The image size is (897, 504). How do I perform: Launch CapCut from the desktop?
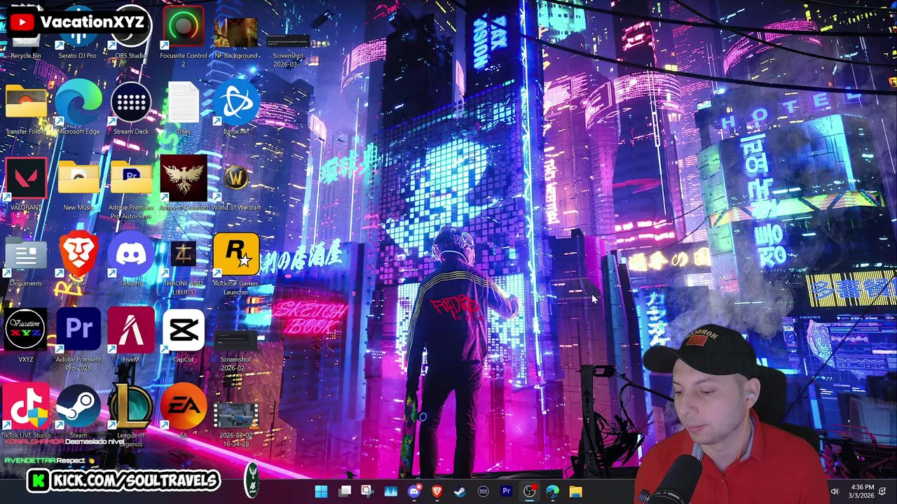pos(184,336)
